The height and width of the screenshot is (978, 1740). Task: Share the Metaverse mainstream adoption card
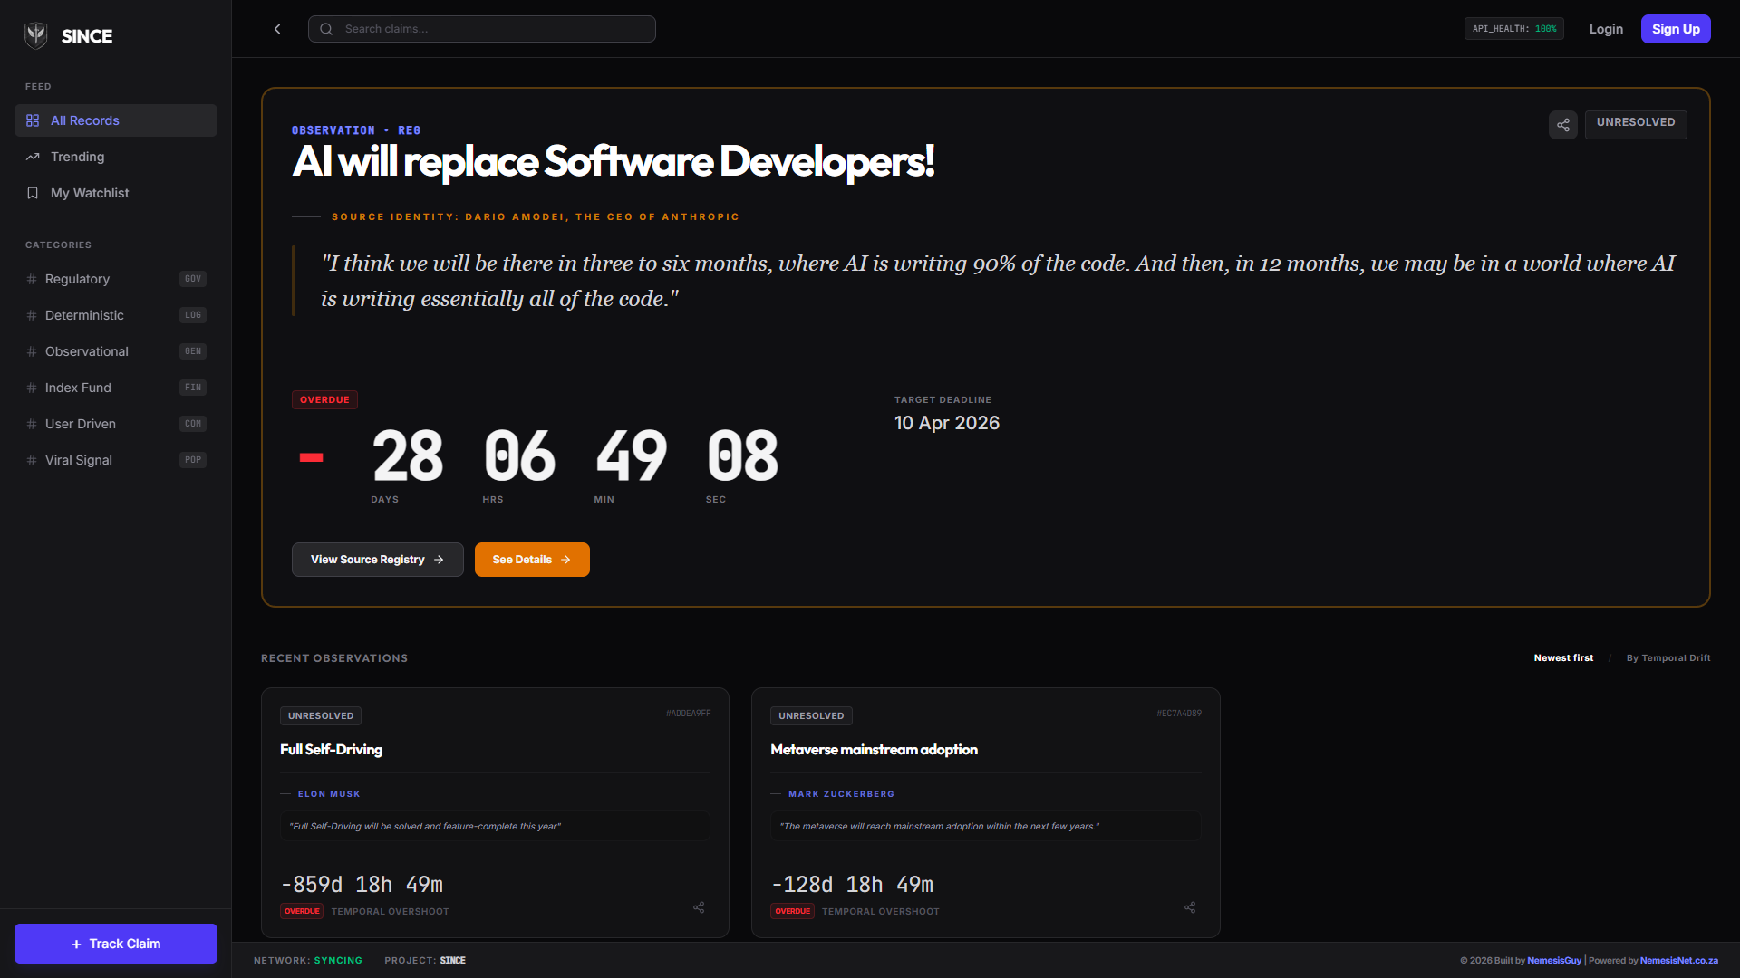pyautogui.click(x=1190, y=907)
